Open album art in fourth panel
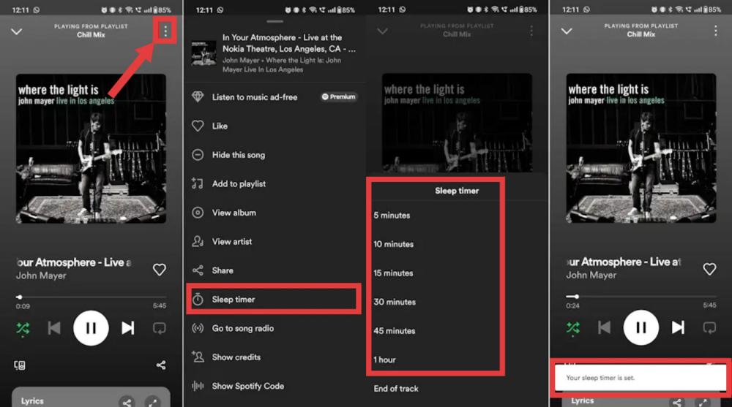 [641, 148]
